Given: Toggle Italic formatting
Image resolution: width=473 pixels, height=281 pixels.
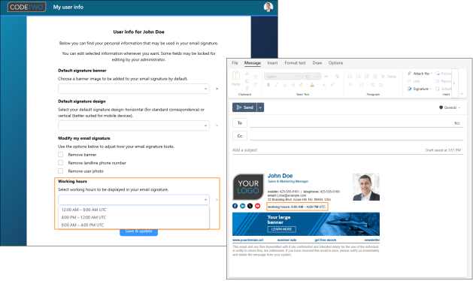Looking at the screenshot, I should (276, 85).
